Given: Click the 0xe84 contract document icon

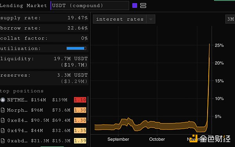Looking at the screenshot, I should click(x=3, y=120).
